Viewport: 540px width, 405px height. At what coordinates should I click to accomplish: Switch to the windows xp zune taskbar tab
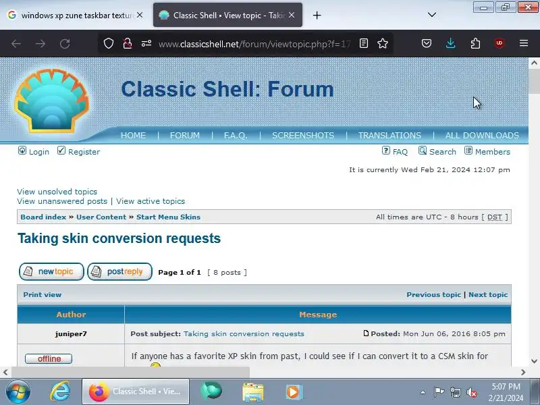pyautogui.click(x=75, y=15)
